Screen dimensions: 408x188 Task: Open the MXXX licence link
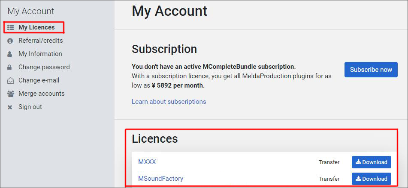pos(147,162)
